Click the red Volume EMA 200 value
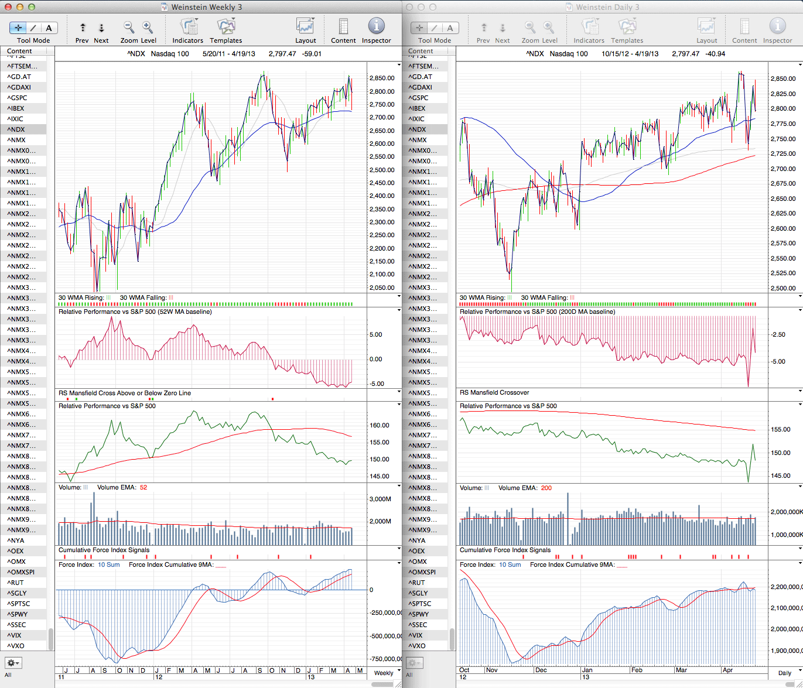Viewport: 803px width, 688px height. pos(546,488)
